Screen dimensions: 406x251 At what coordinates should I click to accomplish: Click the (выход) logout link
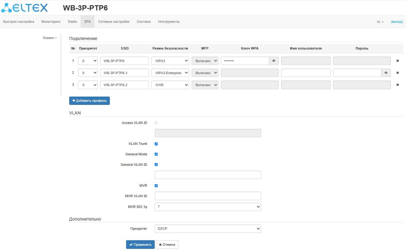397,22
